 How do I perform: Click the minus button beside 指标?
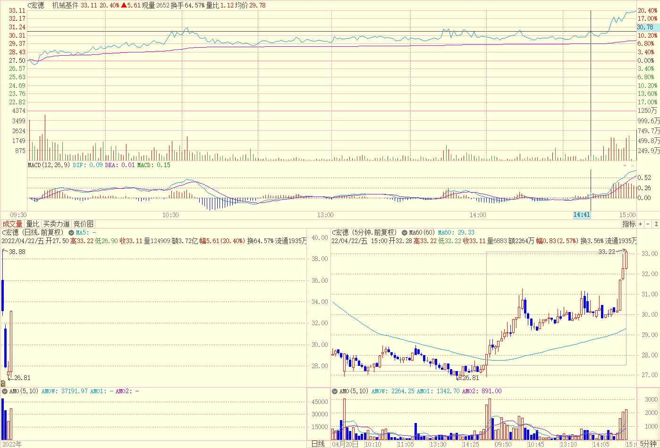[x=648, y=224]
